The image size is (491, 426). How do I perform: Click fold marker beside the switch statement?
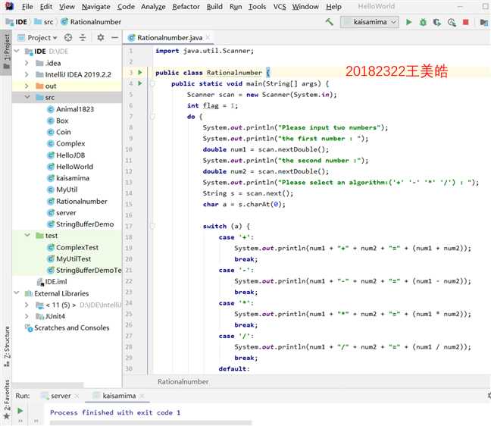coord(152,226)
